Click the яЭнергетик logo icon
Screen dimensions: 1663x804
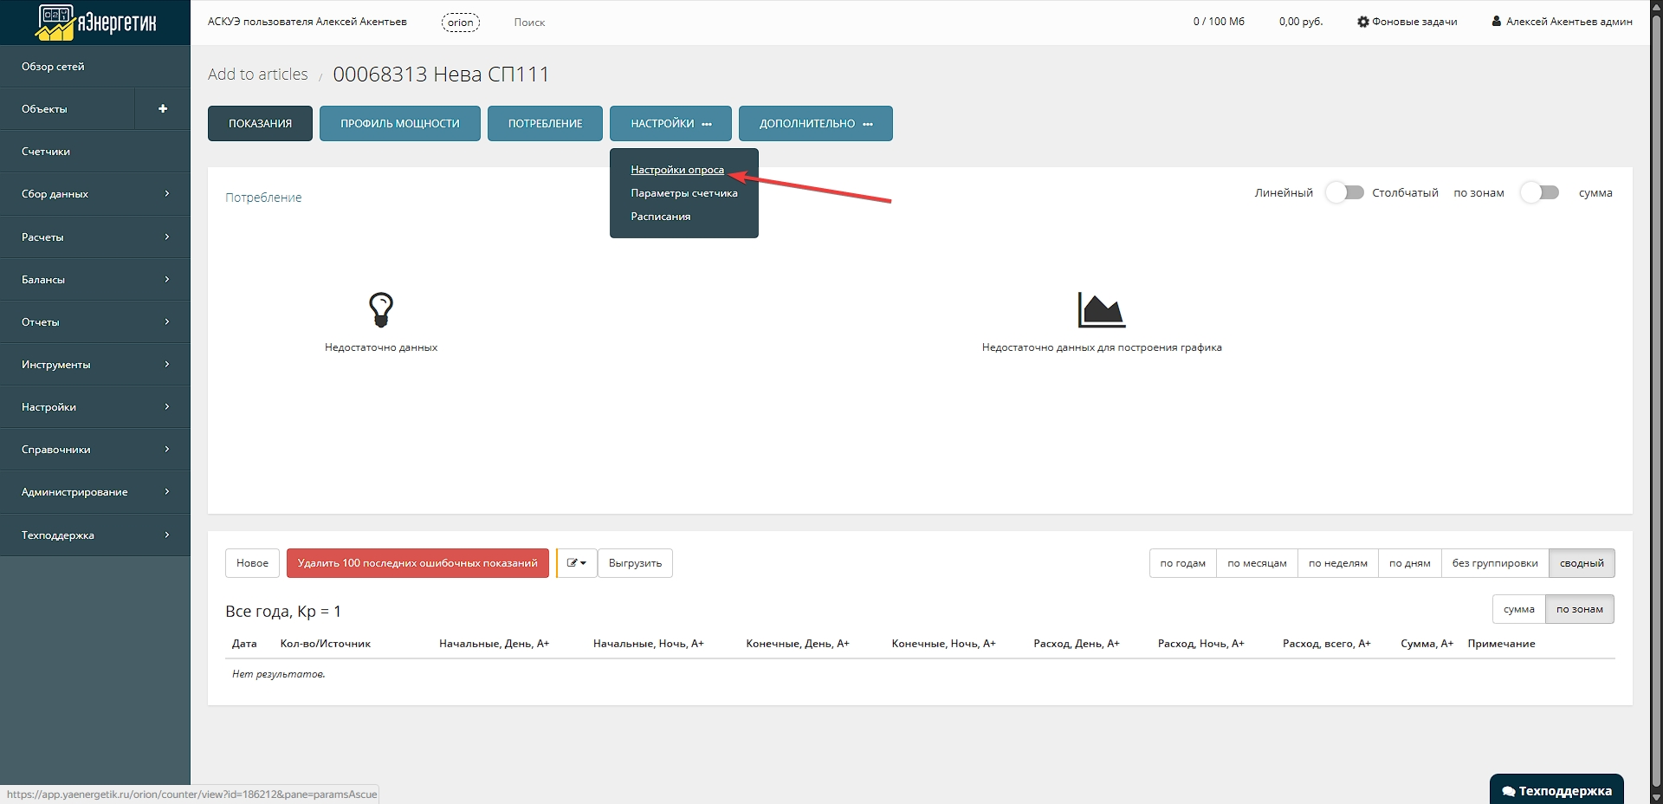pyautogui.click(x=55, y=23)
